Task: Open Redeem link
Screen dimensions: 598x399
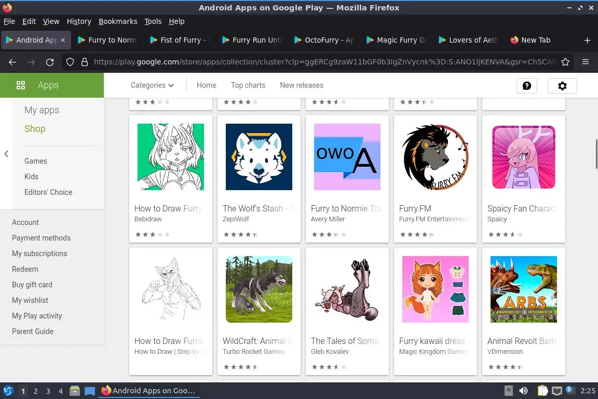Action: pos(25,269)
